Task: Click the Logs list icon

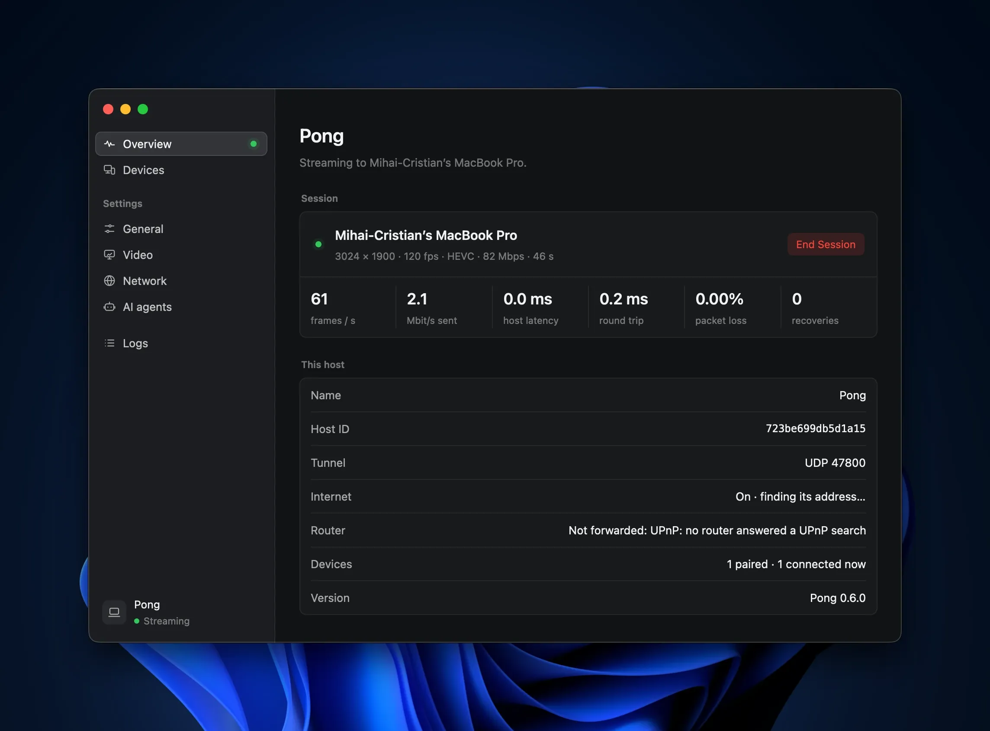Action: pyautogui.click(x=109, y=343)
